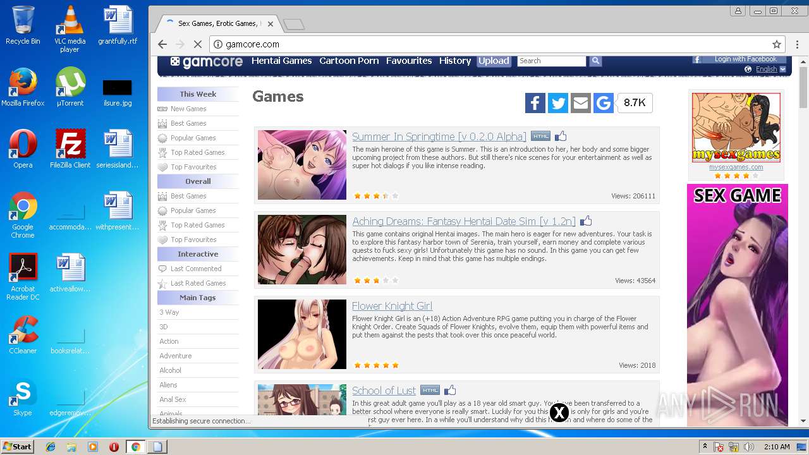Open the Google Chrome desktop shortcut
Viewport: 809px width, 455px height.
tap(23, 215)
